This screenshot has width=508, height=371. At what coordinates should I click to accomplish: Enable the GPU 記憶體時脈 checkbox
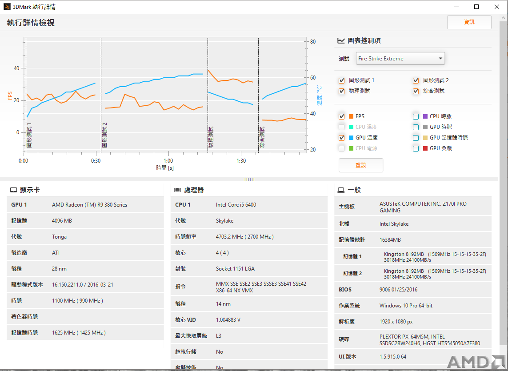tap(416, 138)
